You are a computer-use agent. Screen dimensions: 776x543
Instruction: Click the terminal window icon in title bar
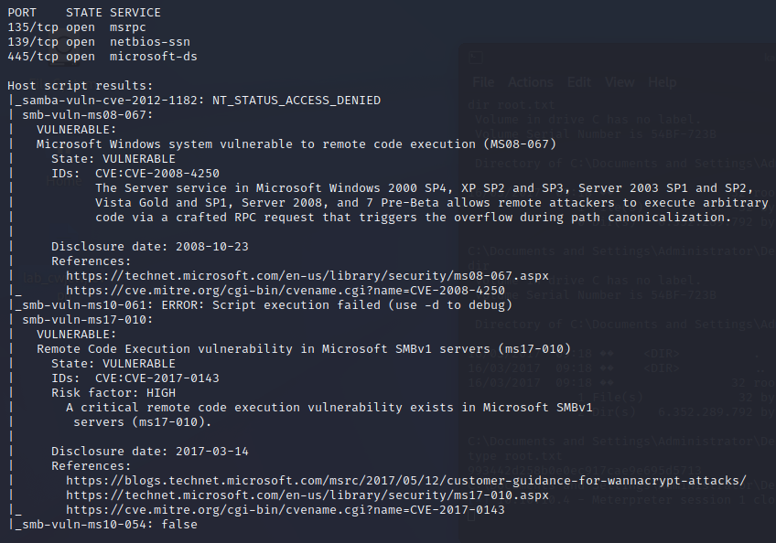pyautogui.click(x=476, y=59)
